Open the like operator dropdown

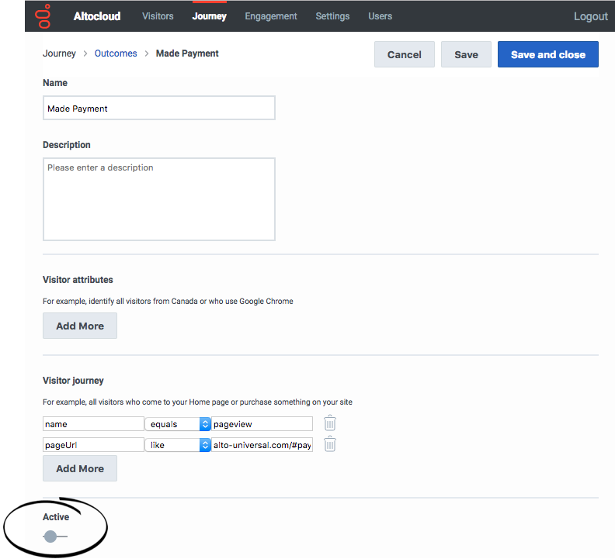click(x=178, y=444)
